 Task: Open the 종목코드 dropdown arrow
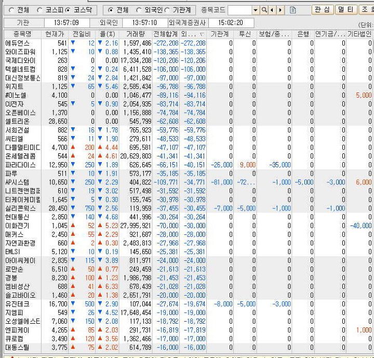pos(256,10)
